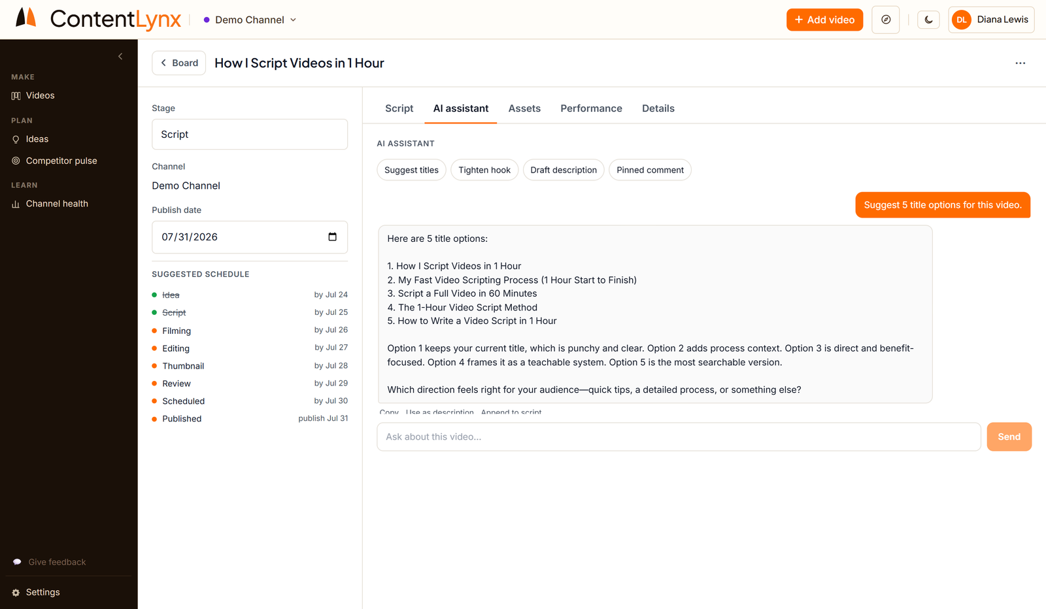Click the plus icon on Add video
This screenshot has width=1046, height=609.
pos(798,20)
